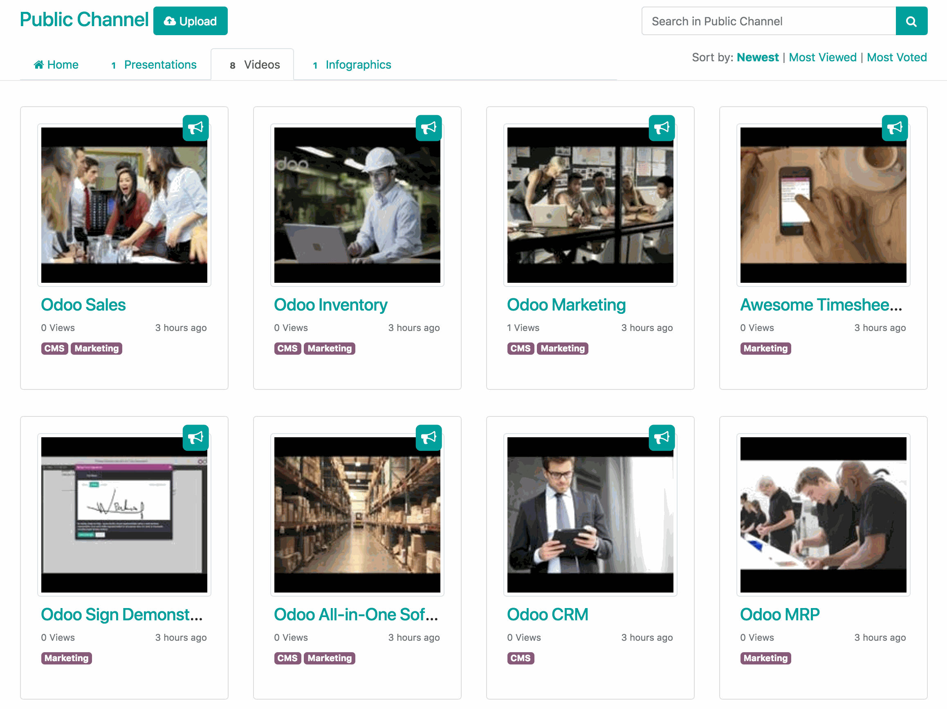Click the Upload button
This screenshot has width=947, height=709.
(191, 22)
